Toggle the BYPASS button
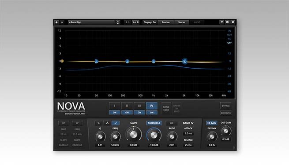289x165 pixels. coord(225,106)
